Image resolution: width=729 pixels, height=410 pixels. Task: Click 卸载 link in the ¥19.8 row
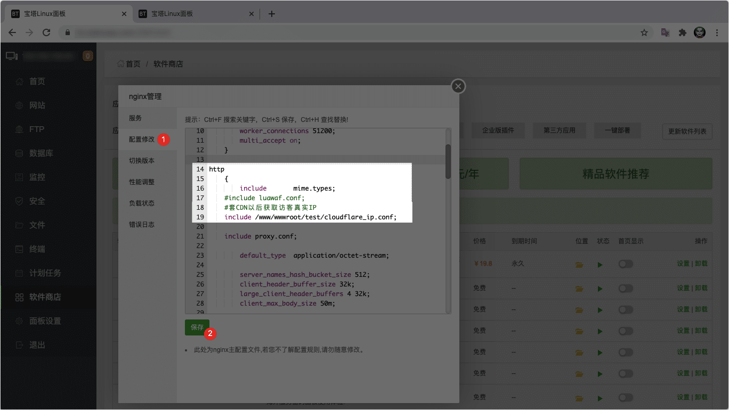(701, 264)
